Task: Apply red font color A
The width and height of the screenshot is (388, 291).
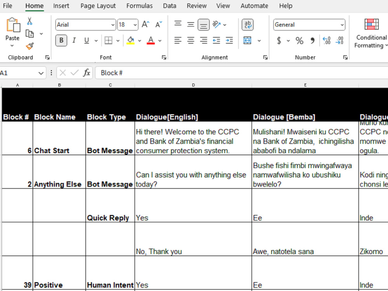Action: pyautogui.click(x=151, y=40)
